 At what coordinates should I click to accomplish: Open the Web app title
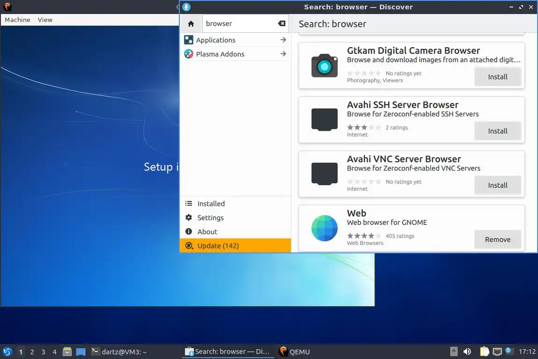(356, 213)
